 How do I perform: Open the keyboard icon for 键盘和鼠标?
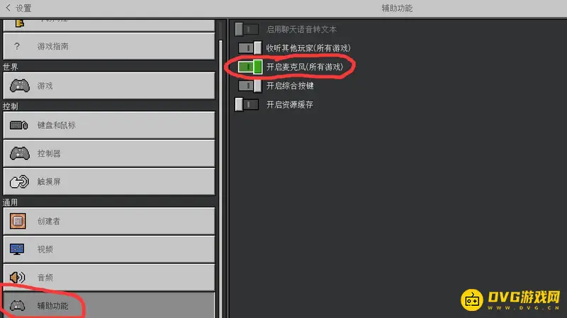pyautogui.click(x=19, y=125)
